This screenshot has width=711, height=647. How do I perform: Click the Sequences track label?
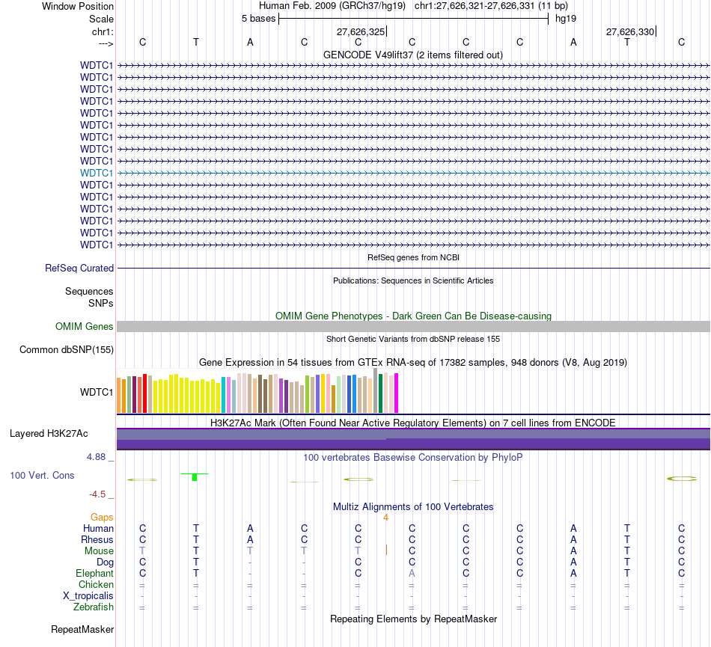coord(89,291)
